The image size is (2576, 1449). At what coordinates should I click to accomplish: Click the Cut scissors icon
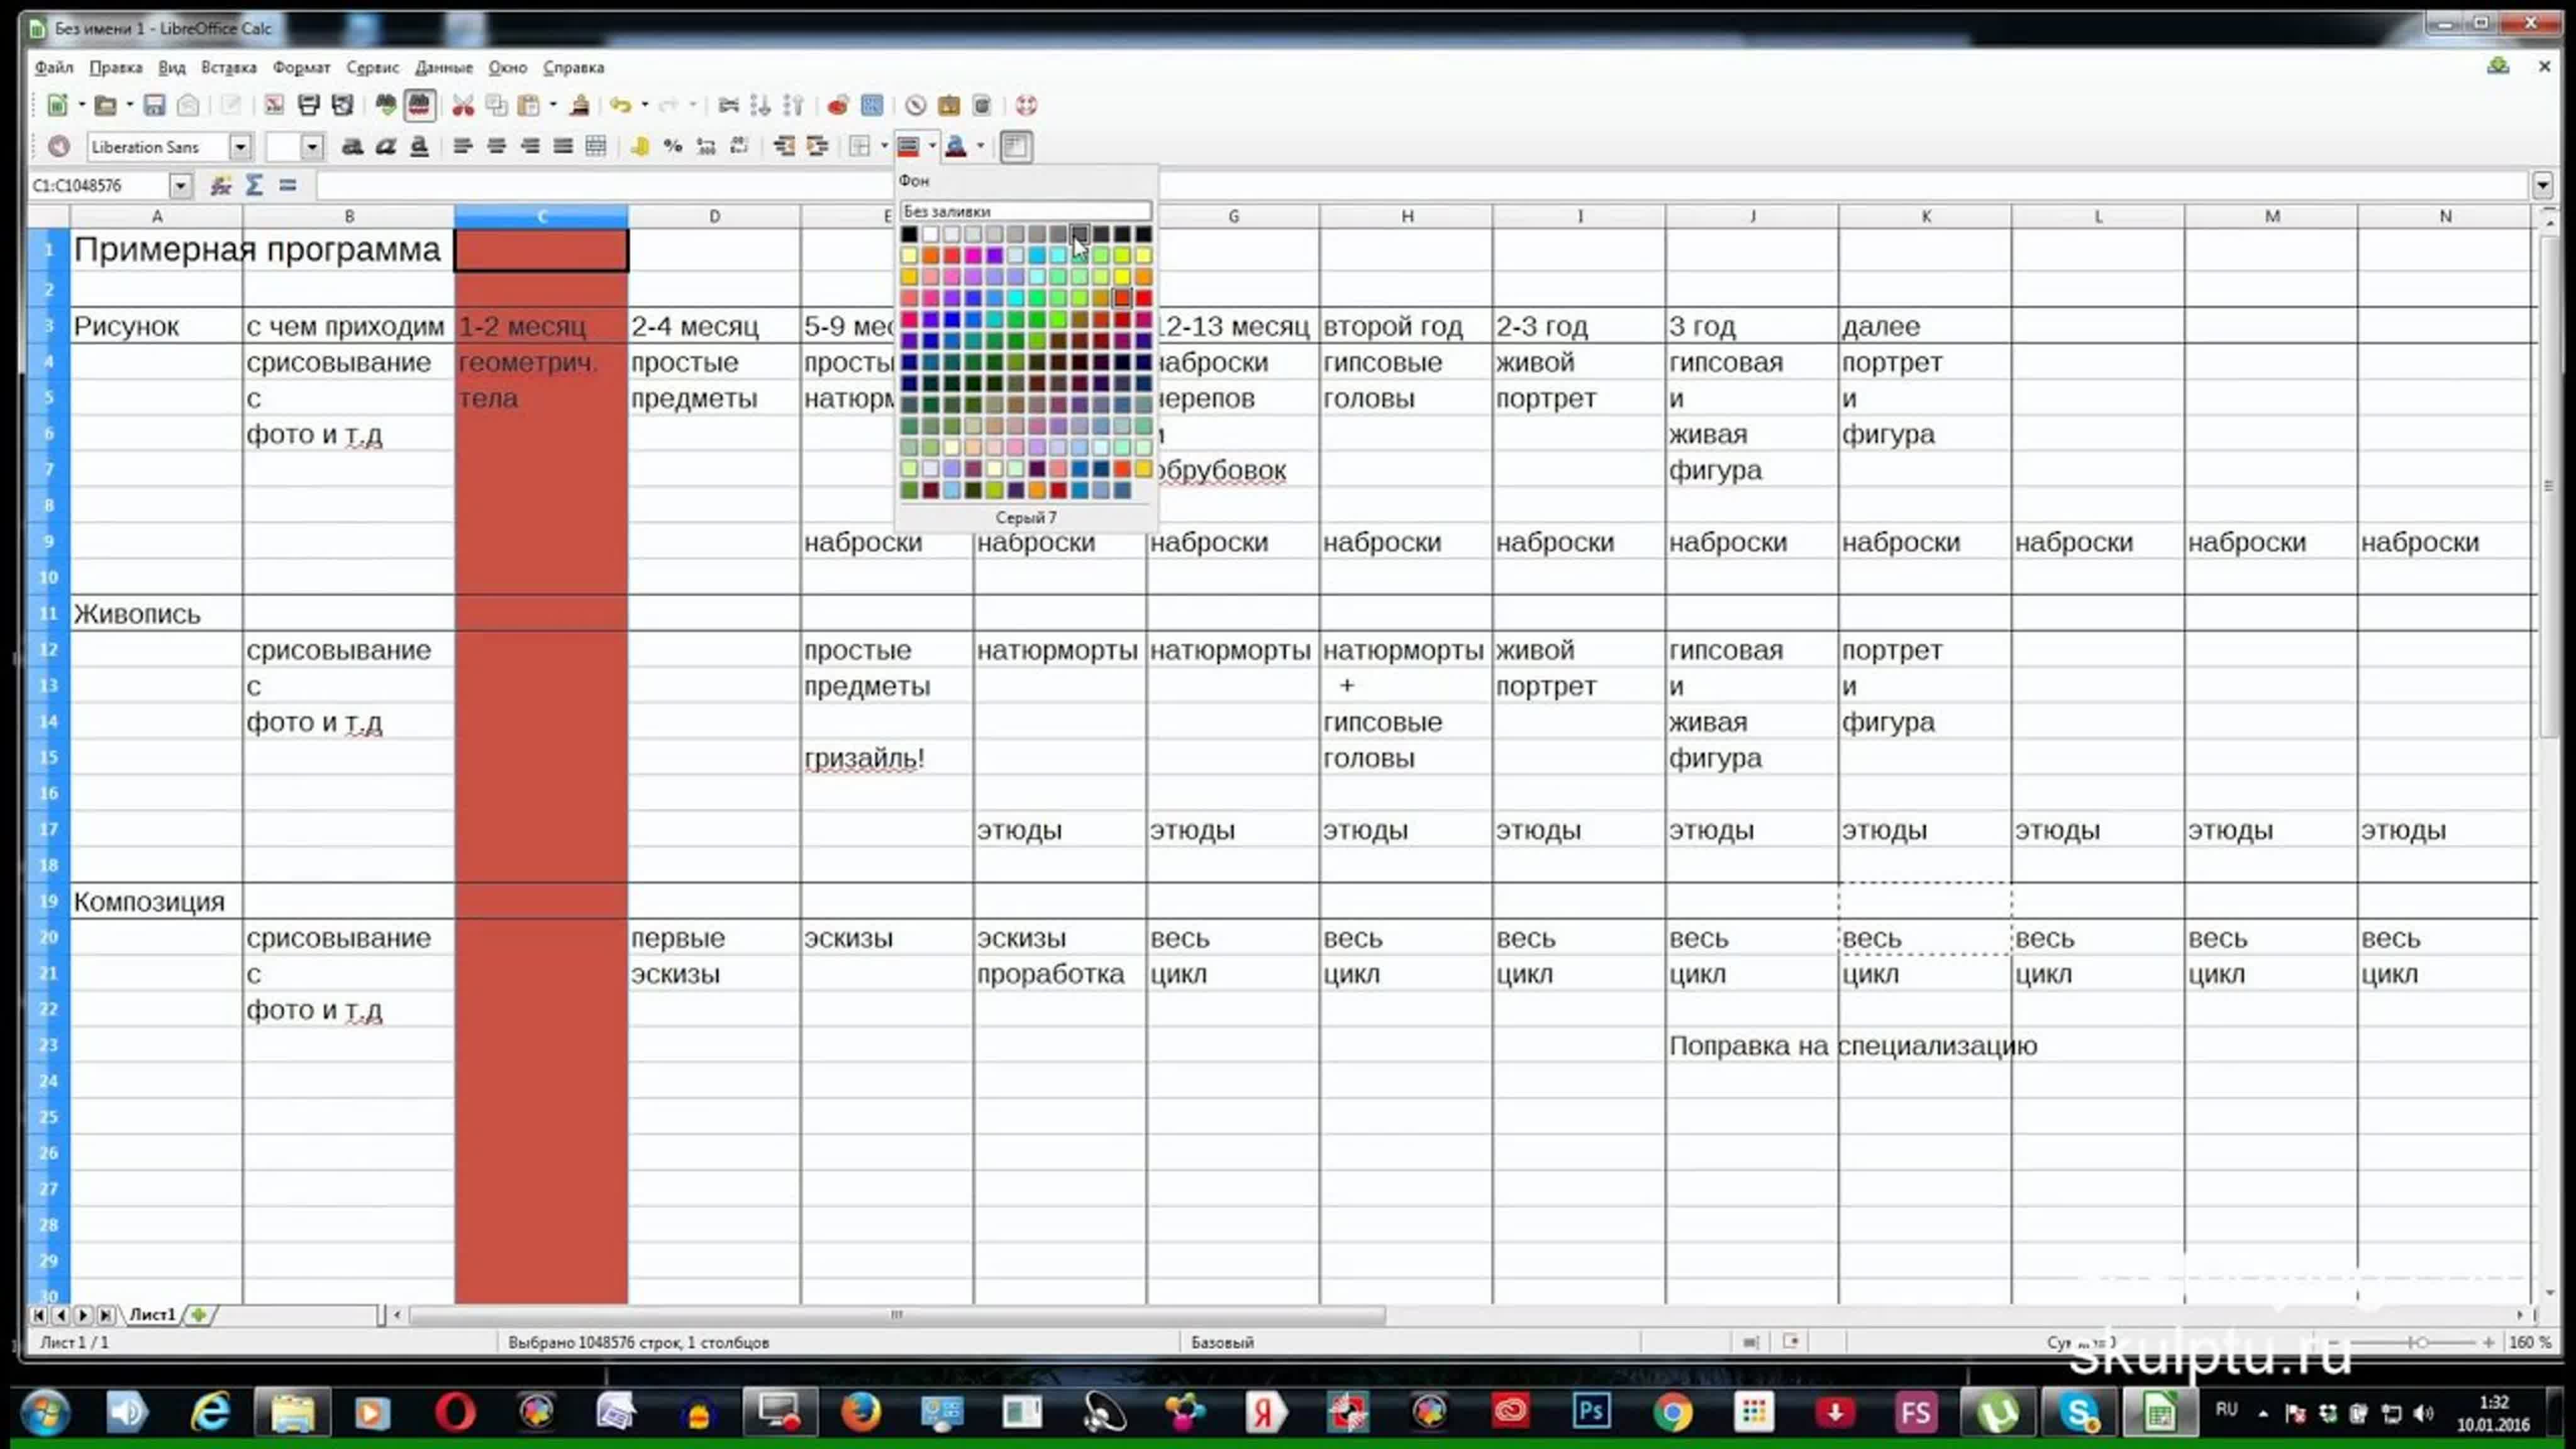click(463, 105)
